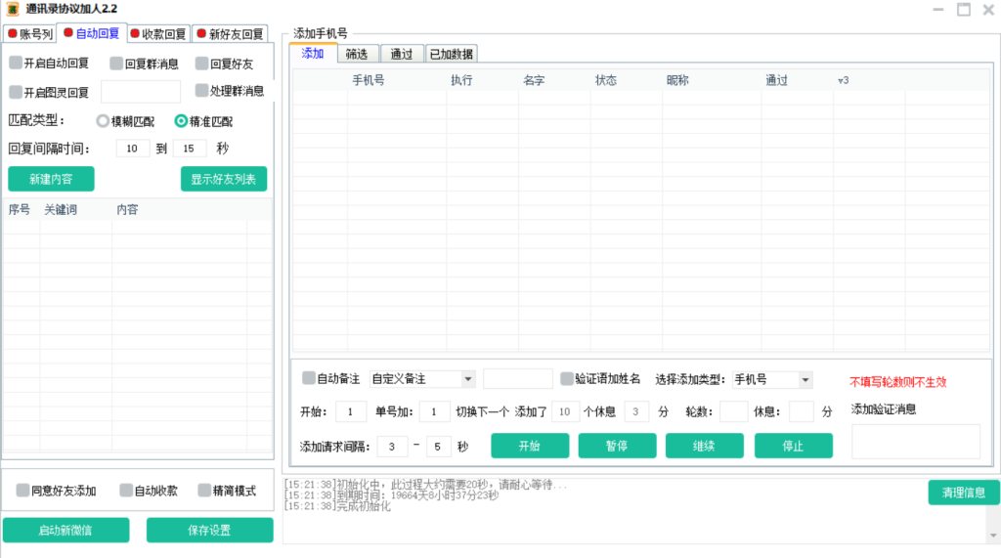Image resolution: width=1001 pixels, height=558 pixels.
Task: Select the 新好友回复 tab
Action: pos(229,34)
